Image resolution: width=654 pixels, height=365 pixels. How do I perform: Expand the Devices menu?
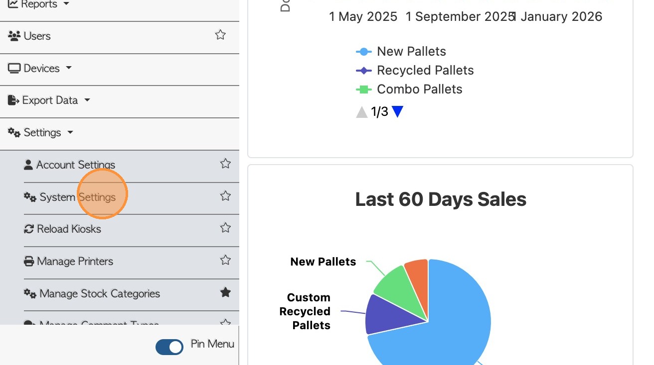(x=41, y=68)
